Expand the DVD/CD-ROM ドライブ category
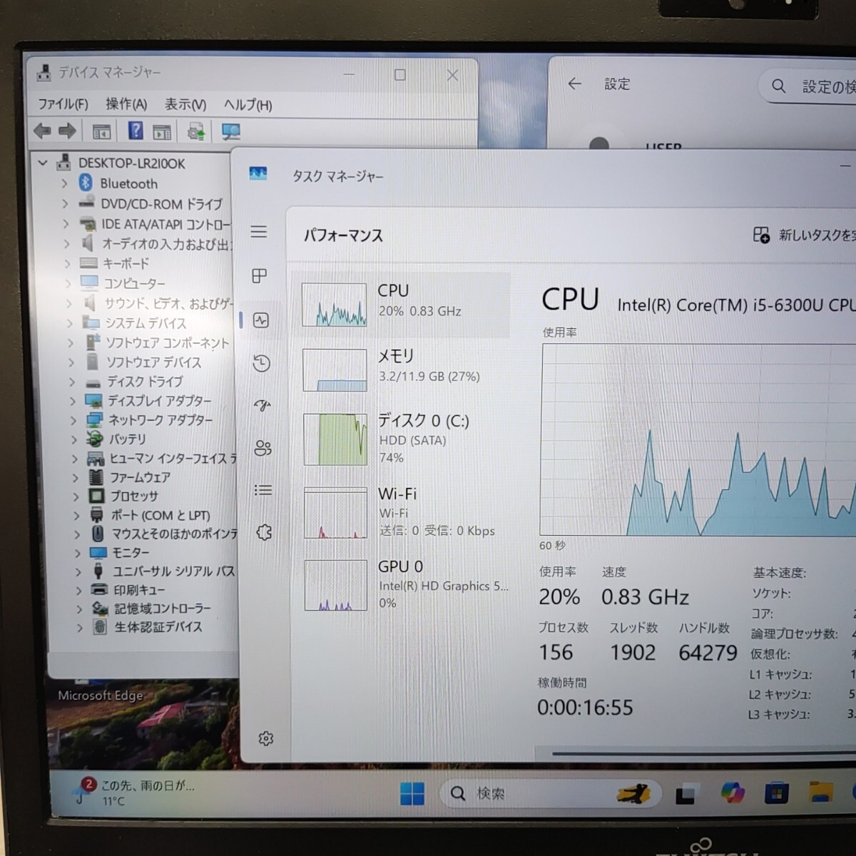This screenshot has height=856, width=856. (x=66, y=204)
